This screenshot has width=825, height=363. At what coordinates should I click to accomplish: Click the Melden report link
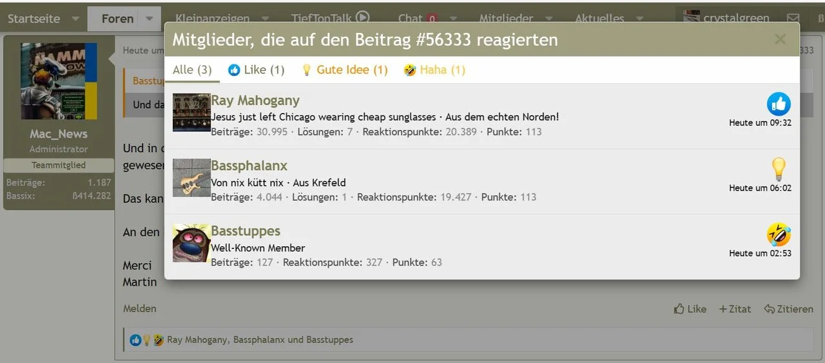tap(140, 309)
